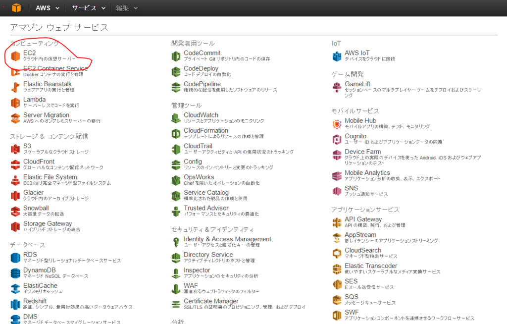
Task: Click the Lambda service icon
Action: [x=15, y=103]
